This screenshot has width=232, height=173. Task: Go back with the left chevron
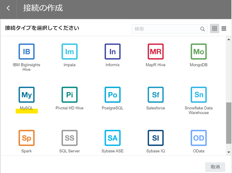coord(8,8)
